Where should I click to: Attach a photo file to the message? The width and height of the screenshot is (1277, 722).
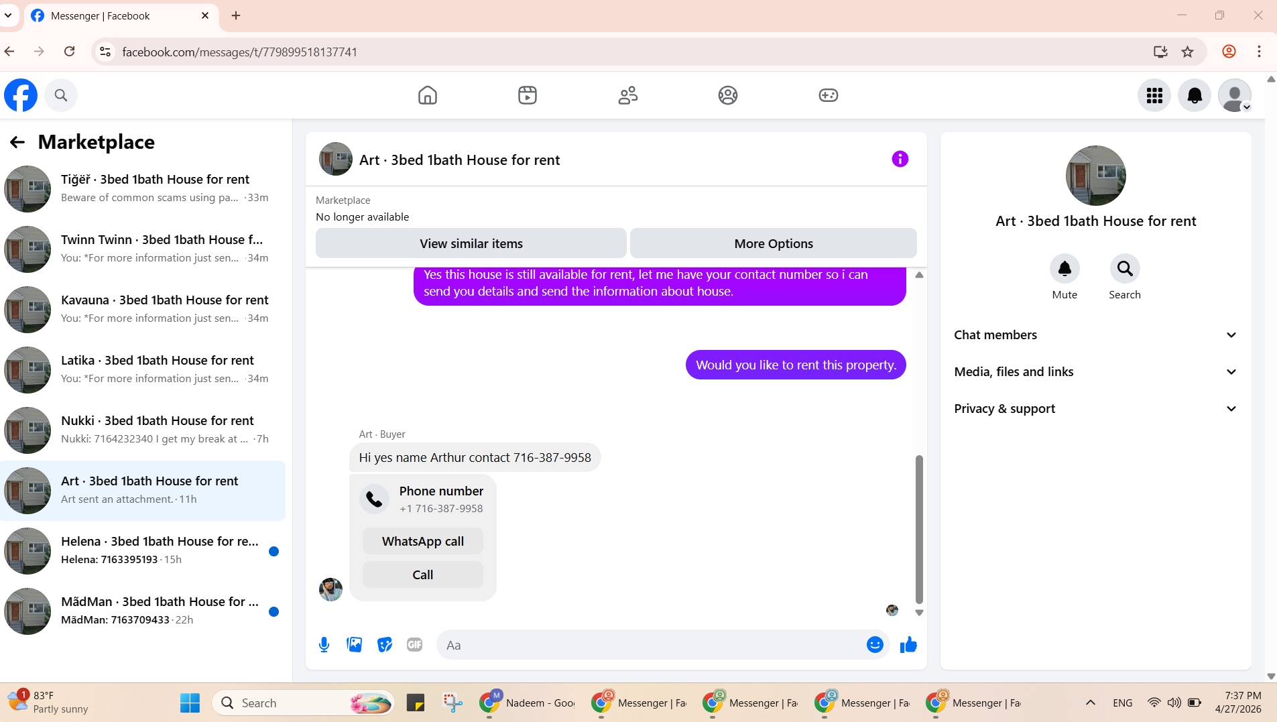pos(355,645)
